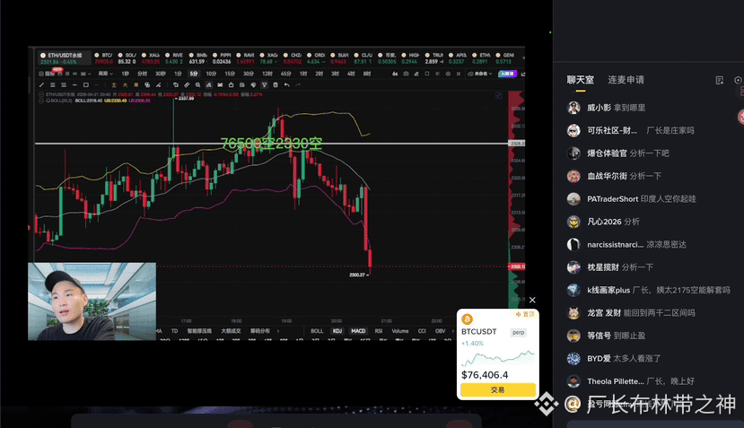744x428 pixels.
Task: Click the orange Bitcoin logo on BTCUSDT card
Action: (468, 319)
